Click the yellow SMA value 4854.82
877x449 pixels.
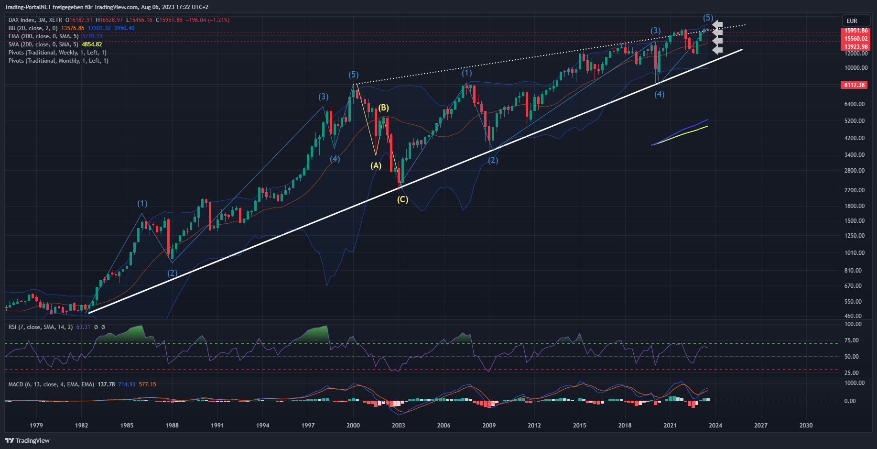point(92,44)
